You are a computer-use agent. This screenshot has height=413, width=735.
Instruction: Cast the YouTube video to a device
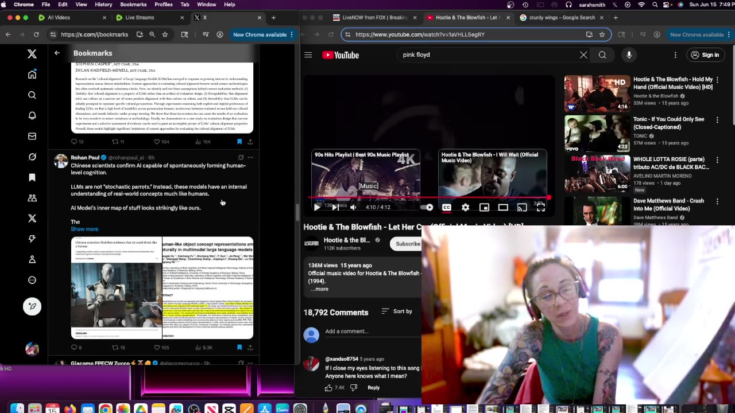521,208
